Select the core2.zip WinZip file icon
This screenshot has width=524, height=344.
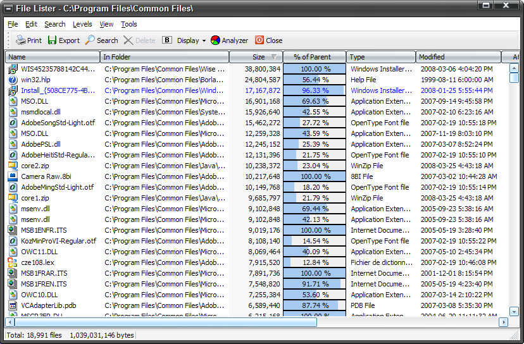click(x=13, y=166)
